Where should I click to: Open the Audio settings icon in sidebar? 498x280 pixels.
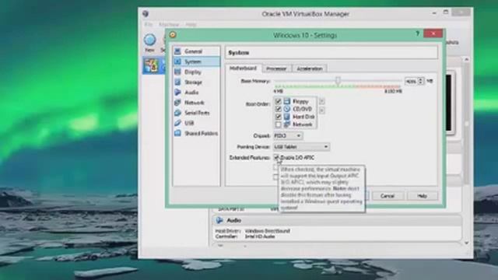(x=178, y=93)
